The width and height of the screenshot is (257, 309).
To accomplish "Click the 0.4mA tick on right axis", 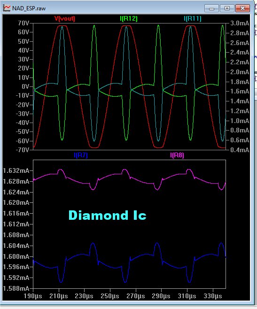I will click(240, 150).
